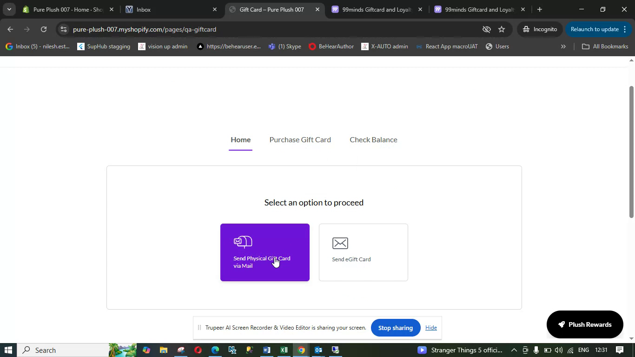Close the Inbox browser tab
Screen dimensions: 635x357
[x=214, y=9]
